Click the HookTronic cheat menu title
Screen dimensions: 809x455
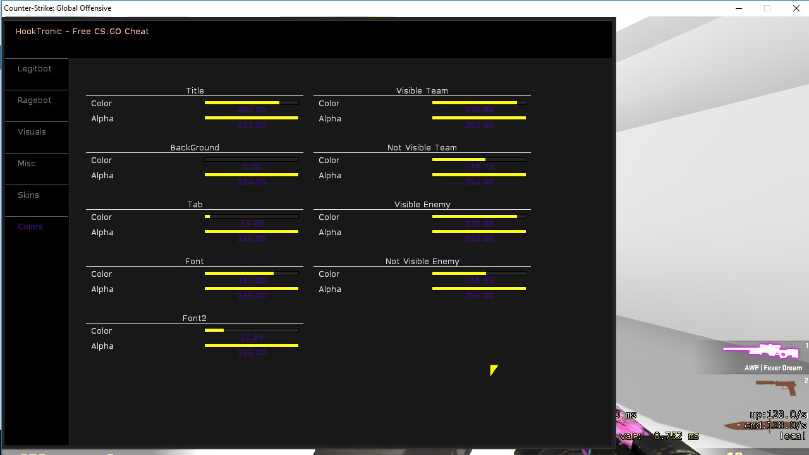pos(82,31)
